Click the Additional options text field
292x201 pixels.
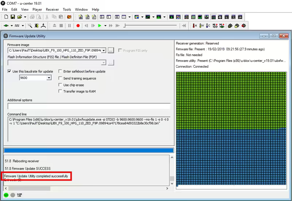pos(89,107)
